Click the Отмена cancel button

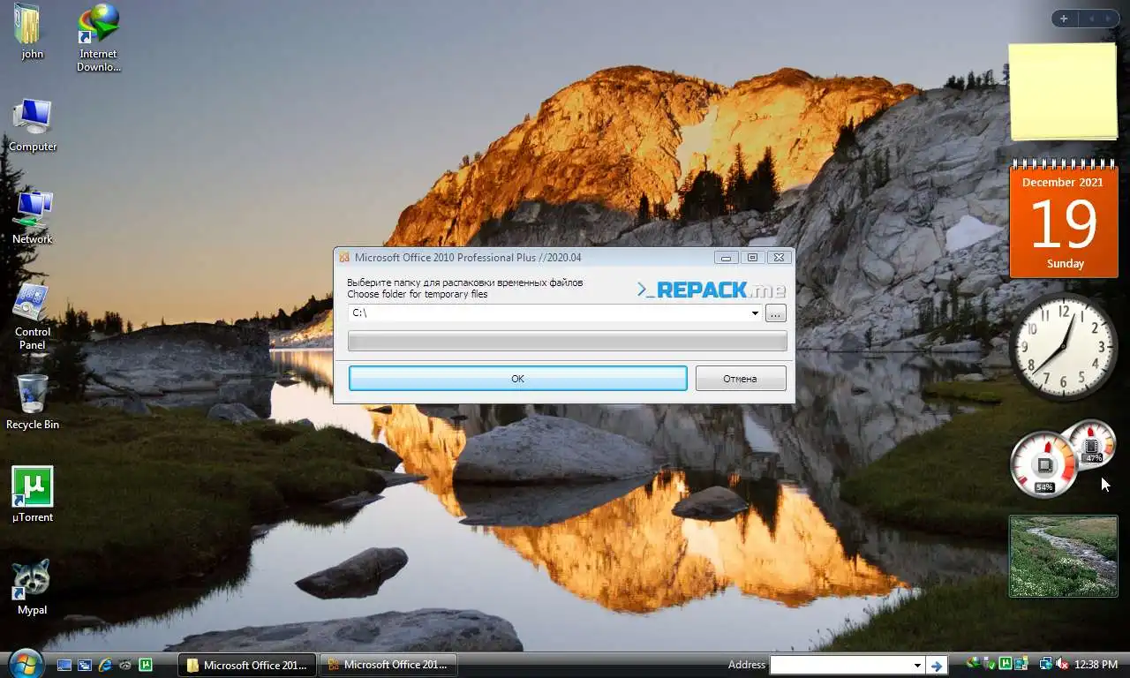pyautogui.click(x=740, y=378)
